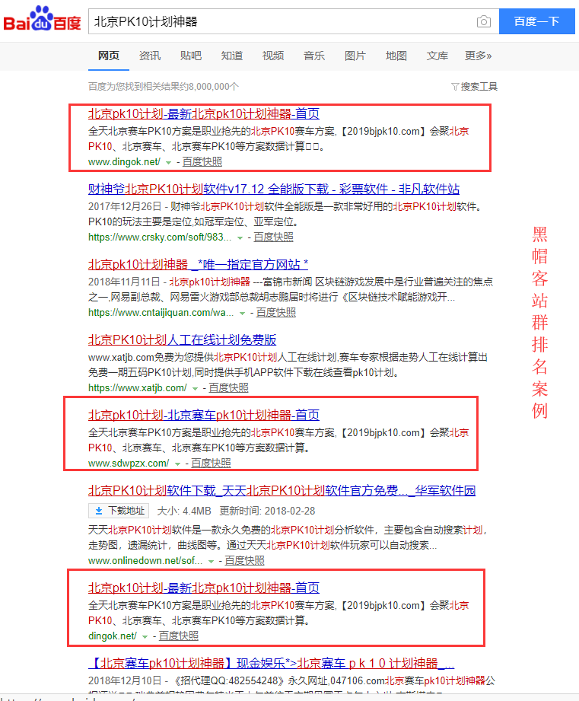Open 百度快照 for cntaijiquan.com result
579x701 pixels.
[x=275, y=313]
